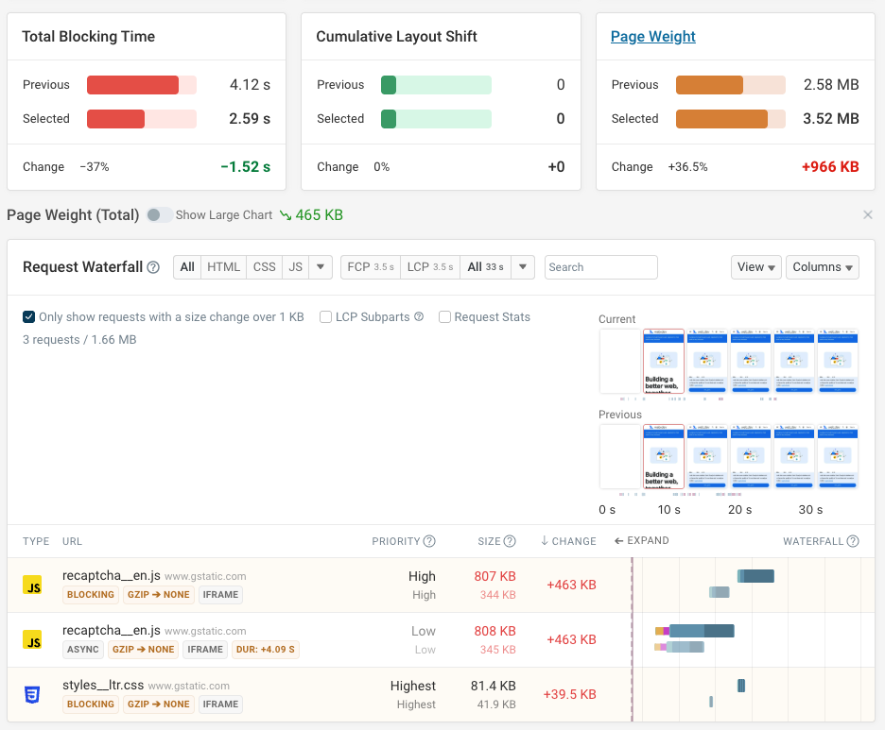Enable the Request Stats checkbox
The width and height of the screenshot is (885, 730).
(444, 316)
